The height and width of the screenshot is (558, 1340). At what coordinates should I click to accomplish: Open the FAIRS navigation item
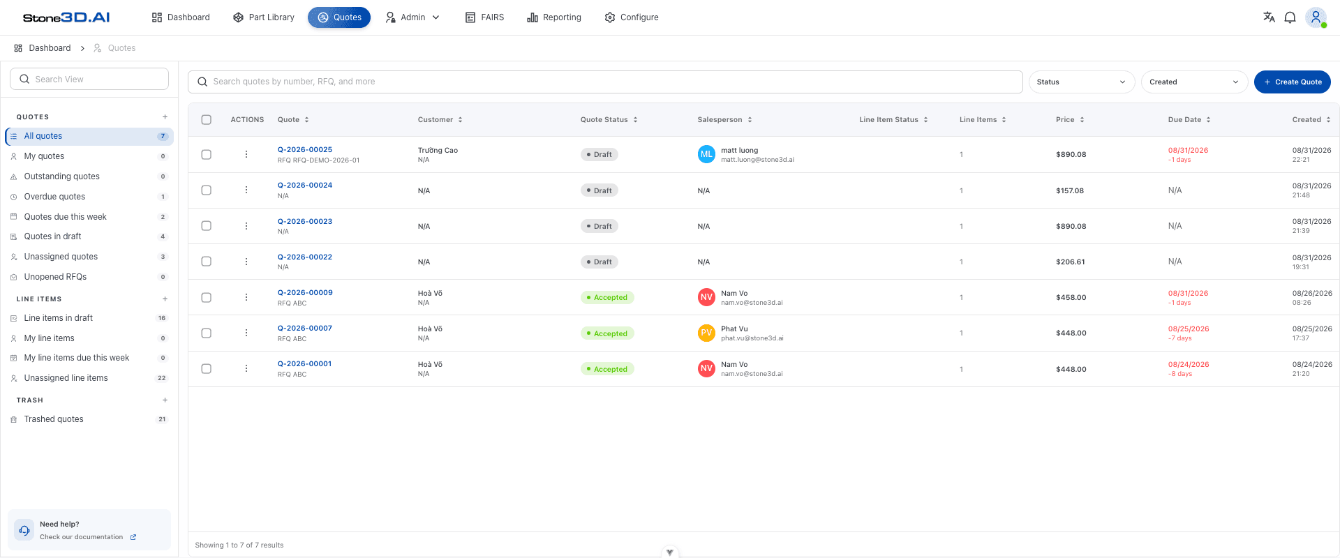tap(484, 17)
